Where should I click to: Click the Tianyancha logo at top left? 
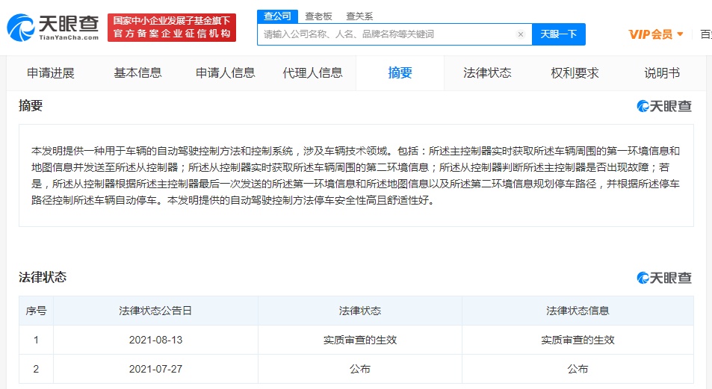pyautogui.click(x=52, y=28)
